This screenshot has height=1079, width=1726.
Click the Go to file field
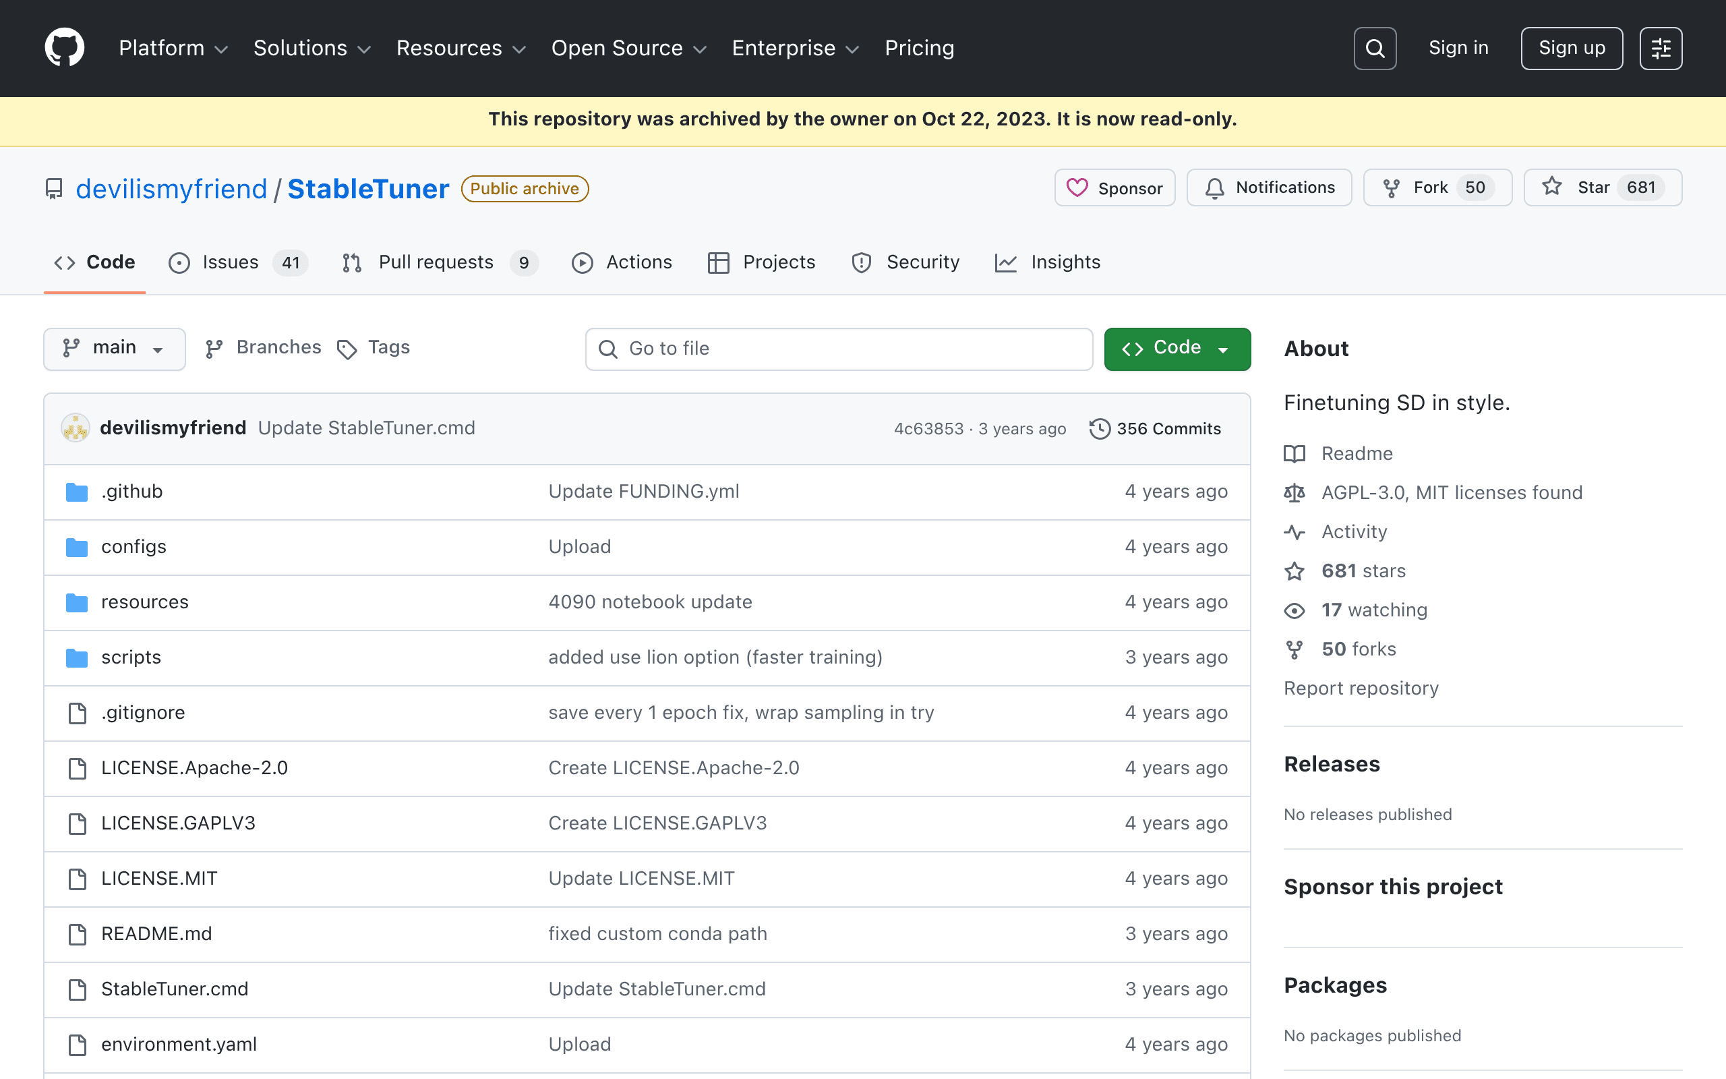pyautogui.click(x=839, y=349)
